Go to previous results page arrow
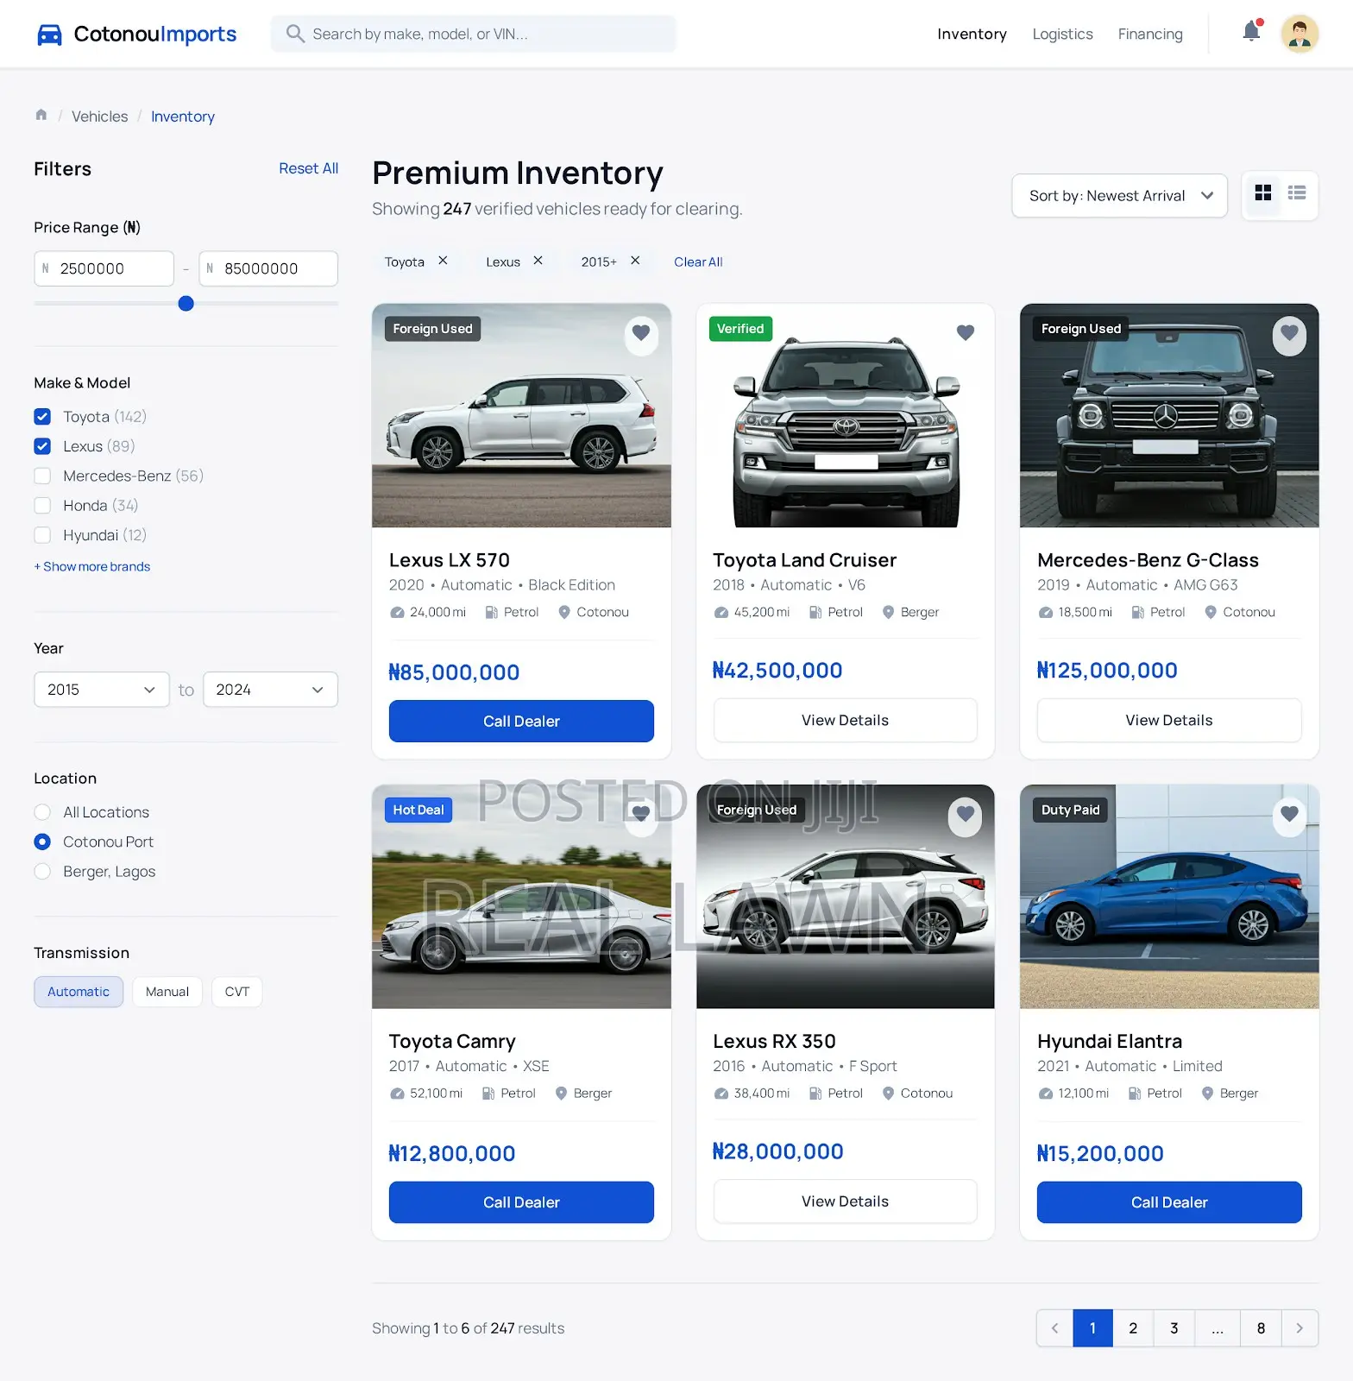This screenshot has width=1353, height=1381. coord(1054,1328)
